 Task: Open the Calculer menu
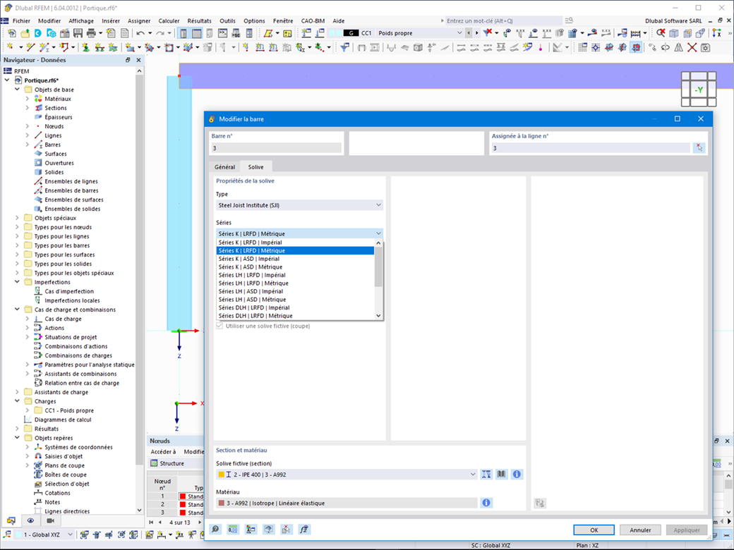[x=169, y=21]
